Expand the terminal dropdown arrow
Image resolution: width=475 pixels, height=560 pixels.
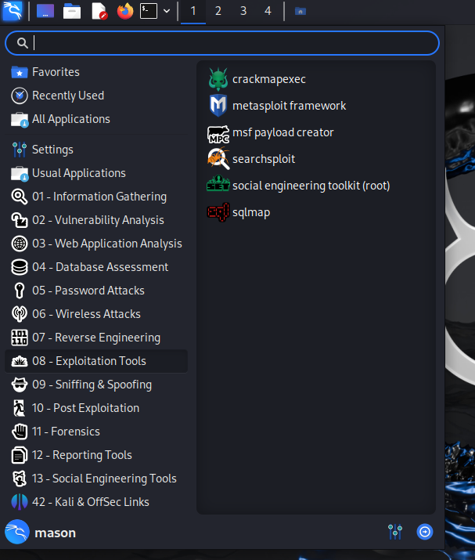tap(167, 11)
